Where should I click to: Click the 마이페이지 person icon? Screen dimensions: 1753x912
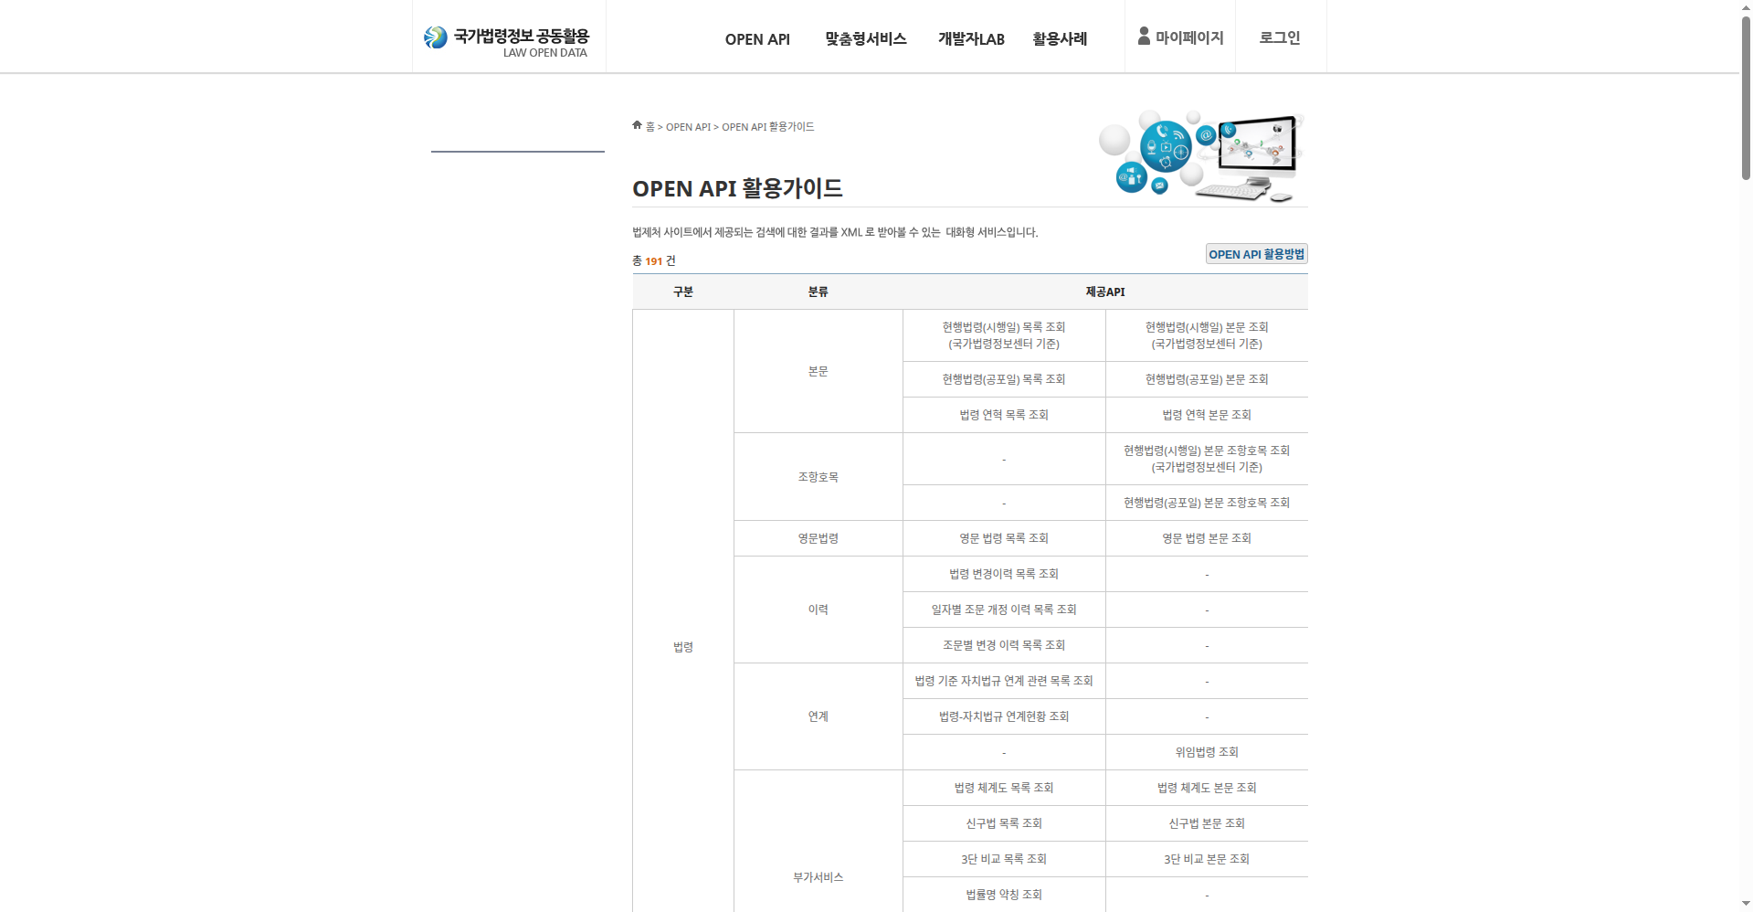[x=1144, y=36]
